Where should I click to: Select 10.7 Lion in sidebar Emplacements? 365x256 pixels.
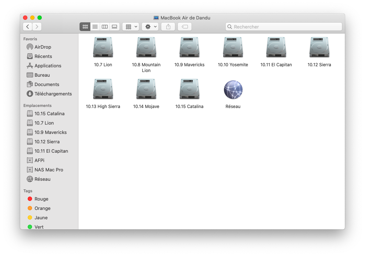point(40,123)
